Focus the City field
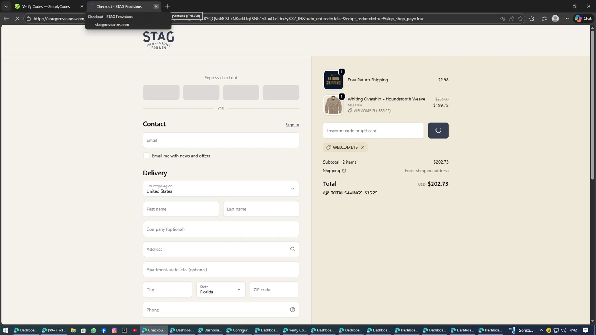Screen dimensions: 596x335 168,290
